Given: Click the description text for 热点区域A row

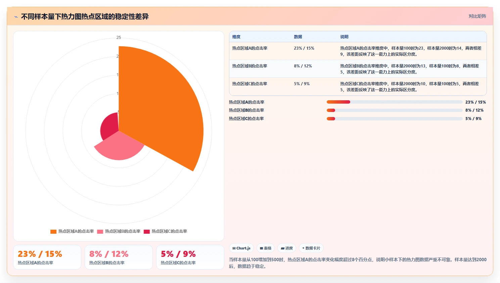Looking at the screenshot, I should coord(411,51).
